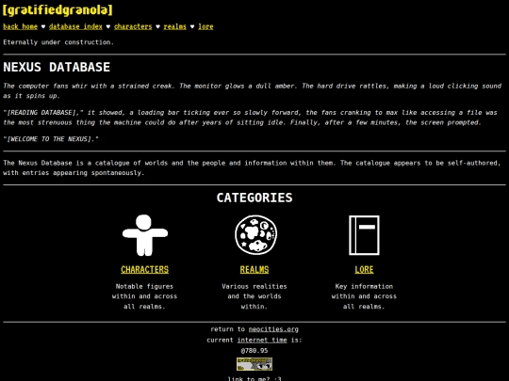Image resolution: width=509 pixels, height=381 pixels.
Task: Click the 'link to me? :3' text
Action: pyautogui.click(x=254, y=378)
